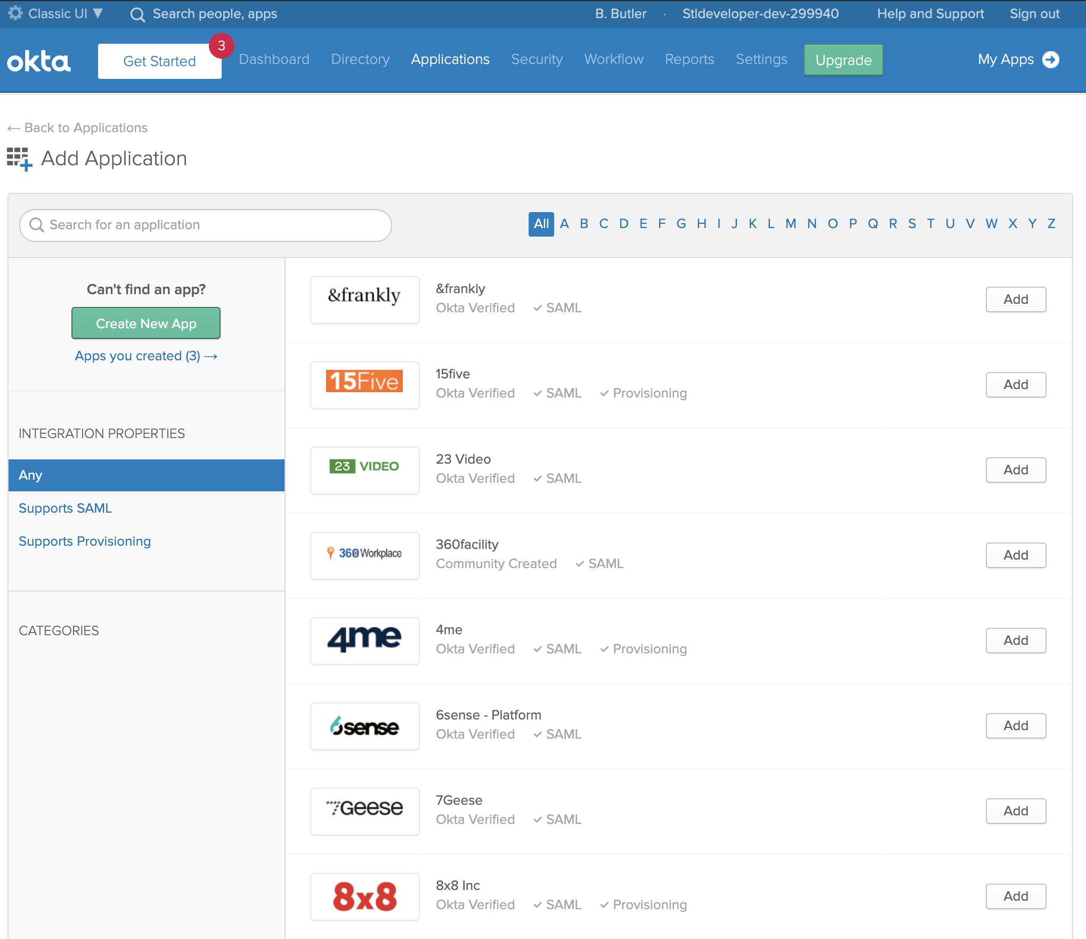Viewport: 1086px width, 939px height.
Task: Click the 4me app logo
Action: (x=365, y=641)
